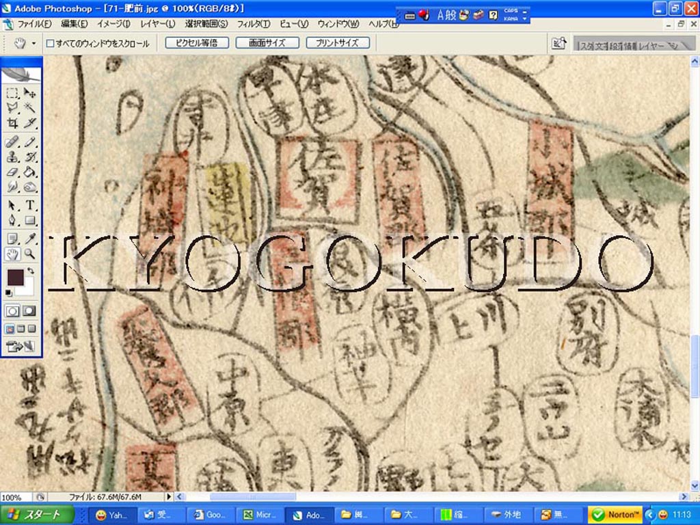Set the white background color swatch
The image size is (700, 525).
point(27,288)
